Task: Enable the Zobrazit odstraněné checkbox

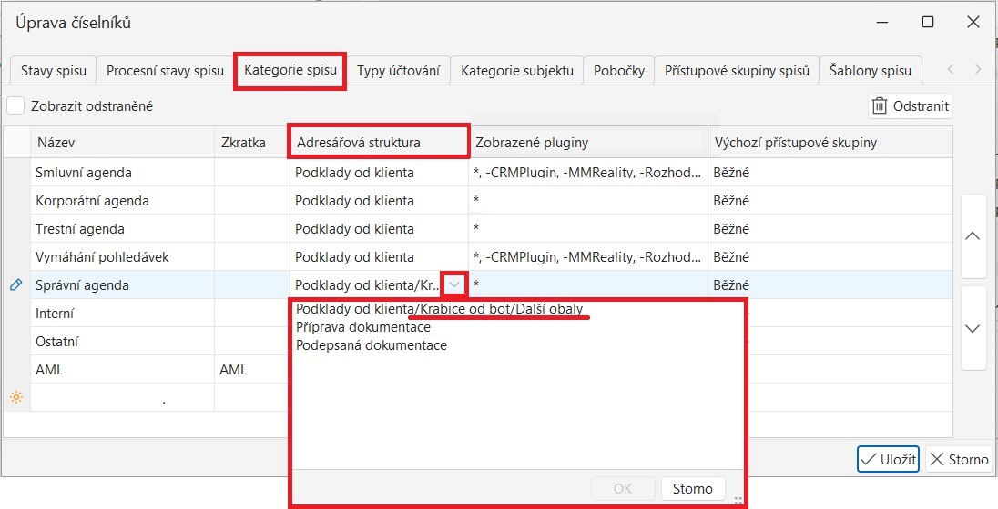Action: click(15, 105)
